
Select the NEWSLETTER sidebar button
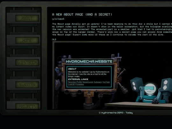pyautogui.click(x=23, y=85)
